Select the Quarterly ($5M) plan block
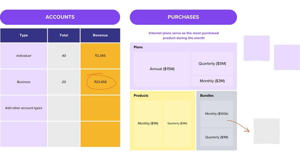 point(212,63)
